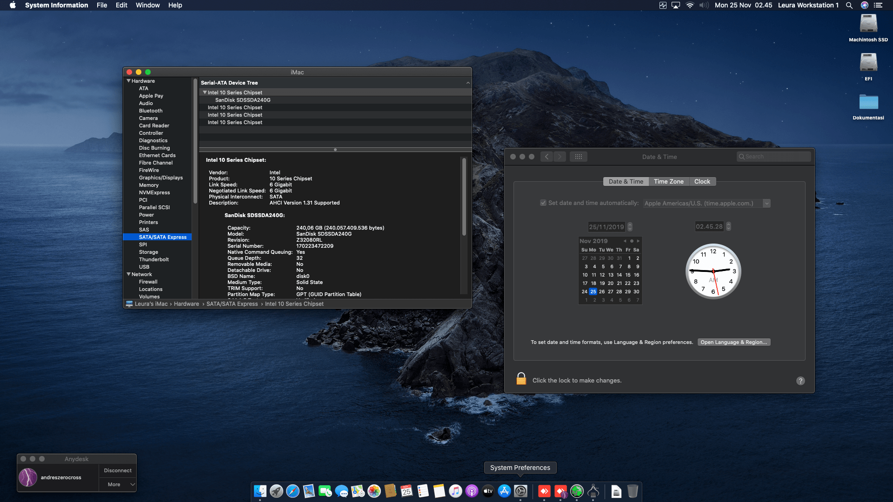Open Podcasts from the Dock

[x=472, y=491]
